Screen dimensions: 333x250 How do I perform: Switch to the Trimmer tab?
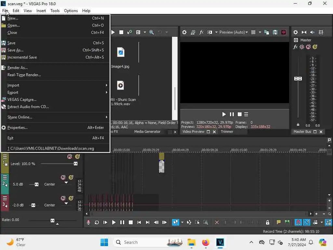227,132
